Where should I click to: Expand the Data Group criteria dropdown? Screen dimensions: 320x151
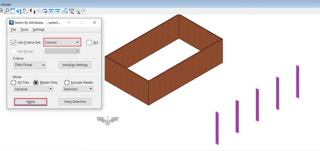coord(30,65)
